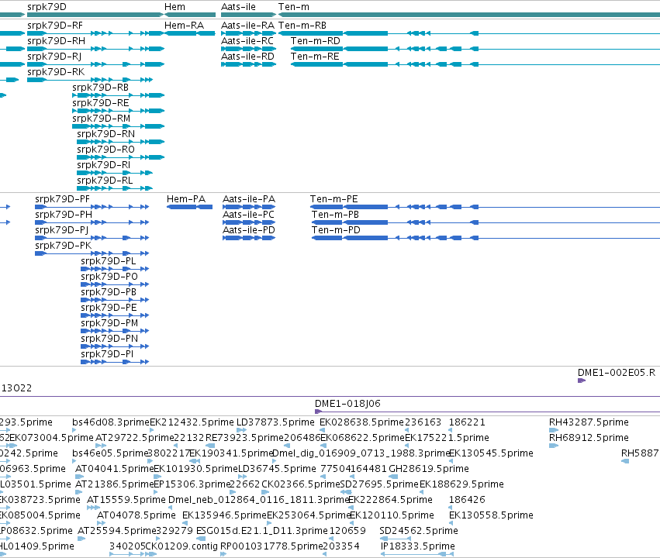This screenshot has height=558, width=660.
Task: Select Ten-m-PE protein label
Action: (x=333, y=199)
